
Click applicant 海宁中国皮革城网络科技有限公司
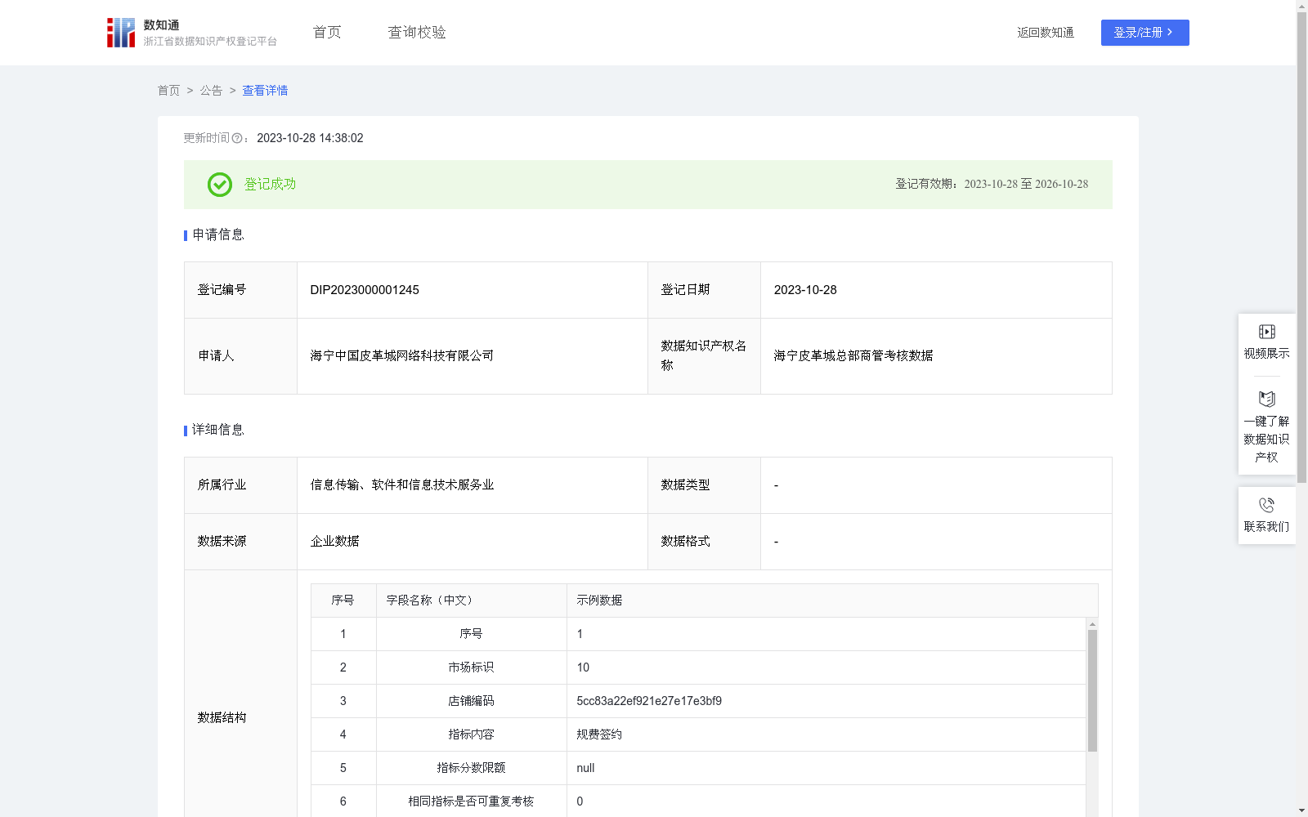coord(401,356)
